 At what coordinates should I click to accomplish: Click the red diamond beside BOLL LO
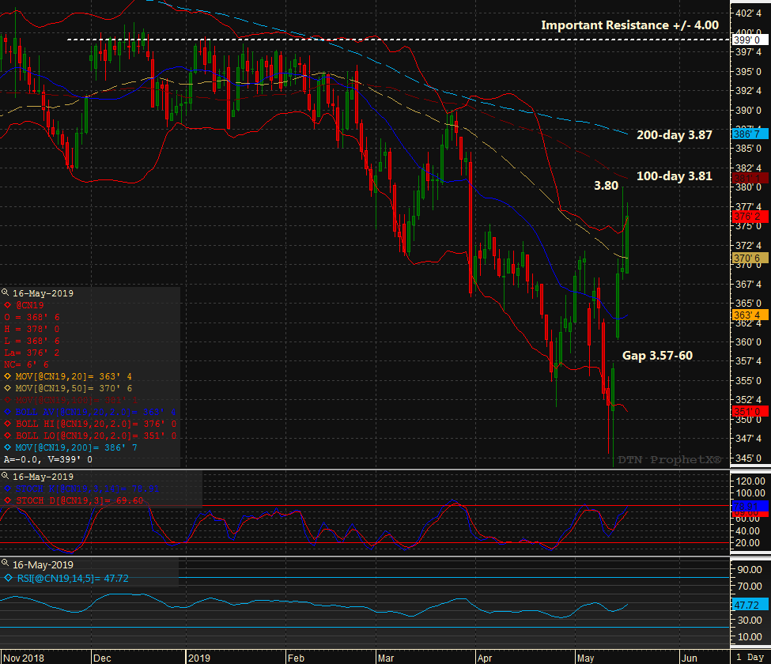7,436
